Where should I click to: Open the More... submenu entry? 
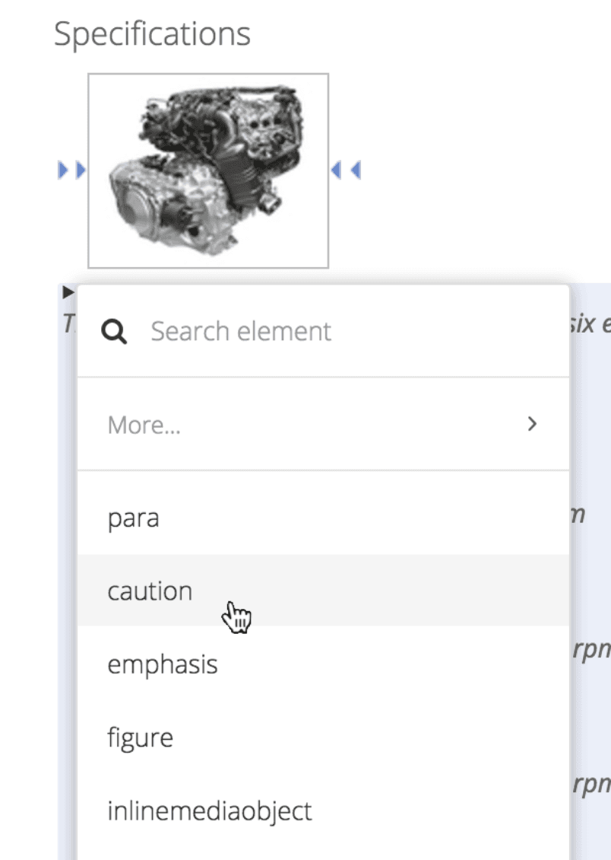tap(144, 425)
